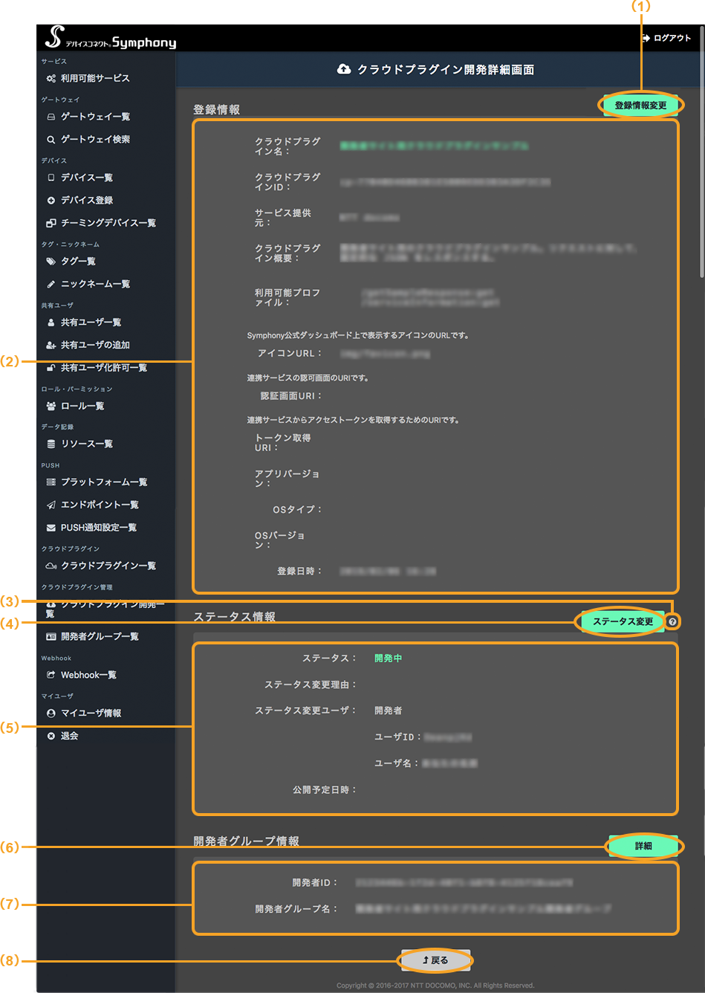Click the アイコンURL field label
The height and width of the screenshot is (993, 705).
point(290,354)
